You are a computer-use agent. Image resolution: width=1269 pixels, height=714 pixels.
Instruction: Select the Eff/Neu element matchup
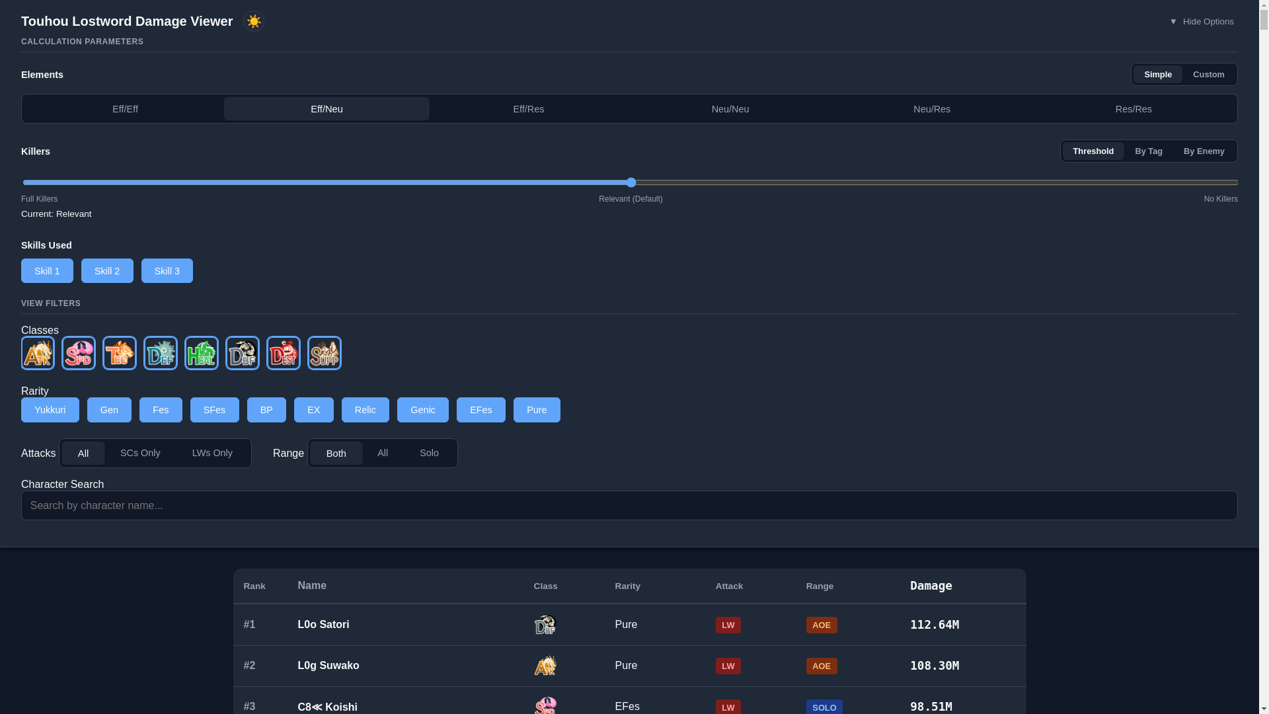tap(327, 109)
